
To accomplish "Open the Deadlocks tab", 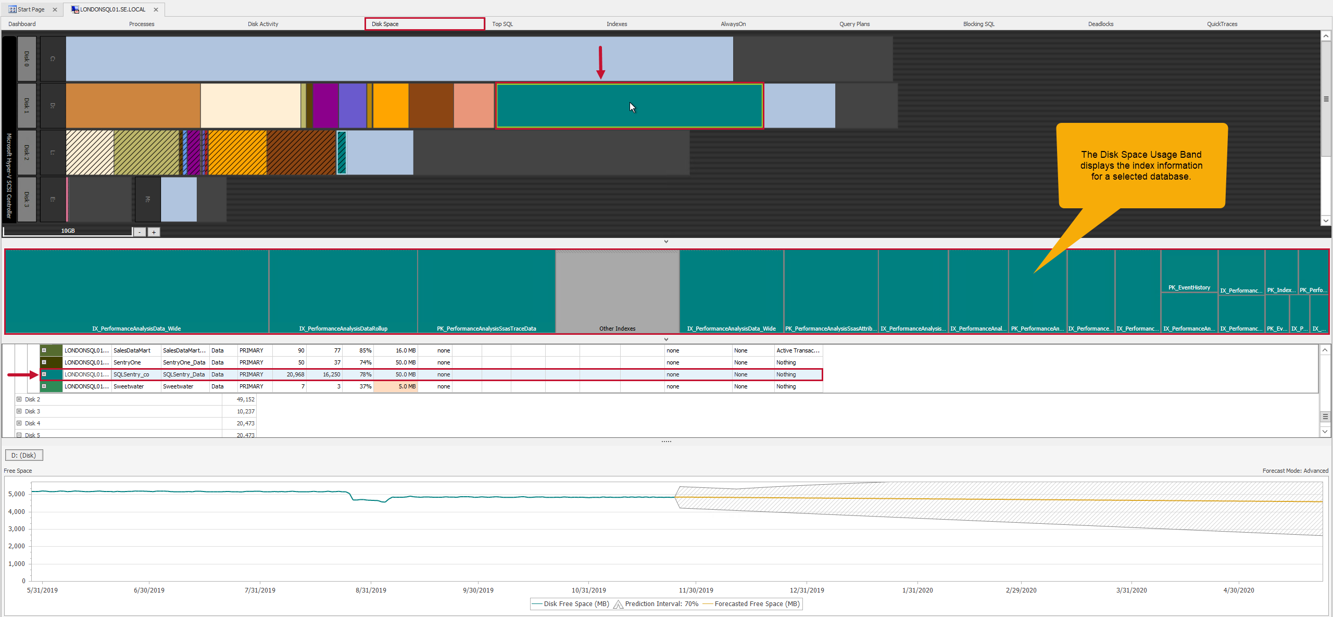I will pos(1101,24).
